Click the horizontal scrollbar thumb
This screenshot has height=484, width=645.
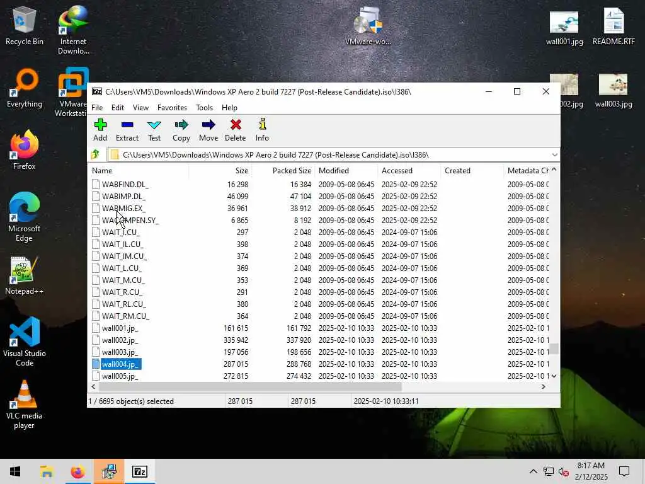250,386
